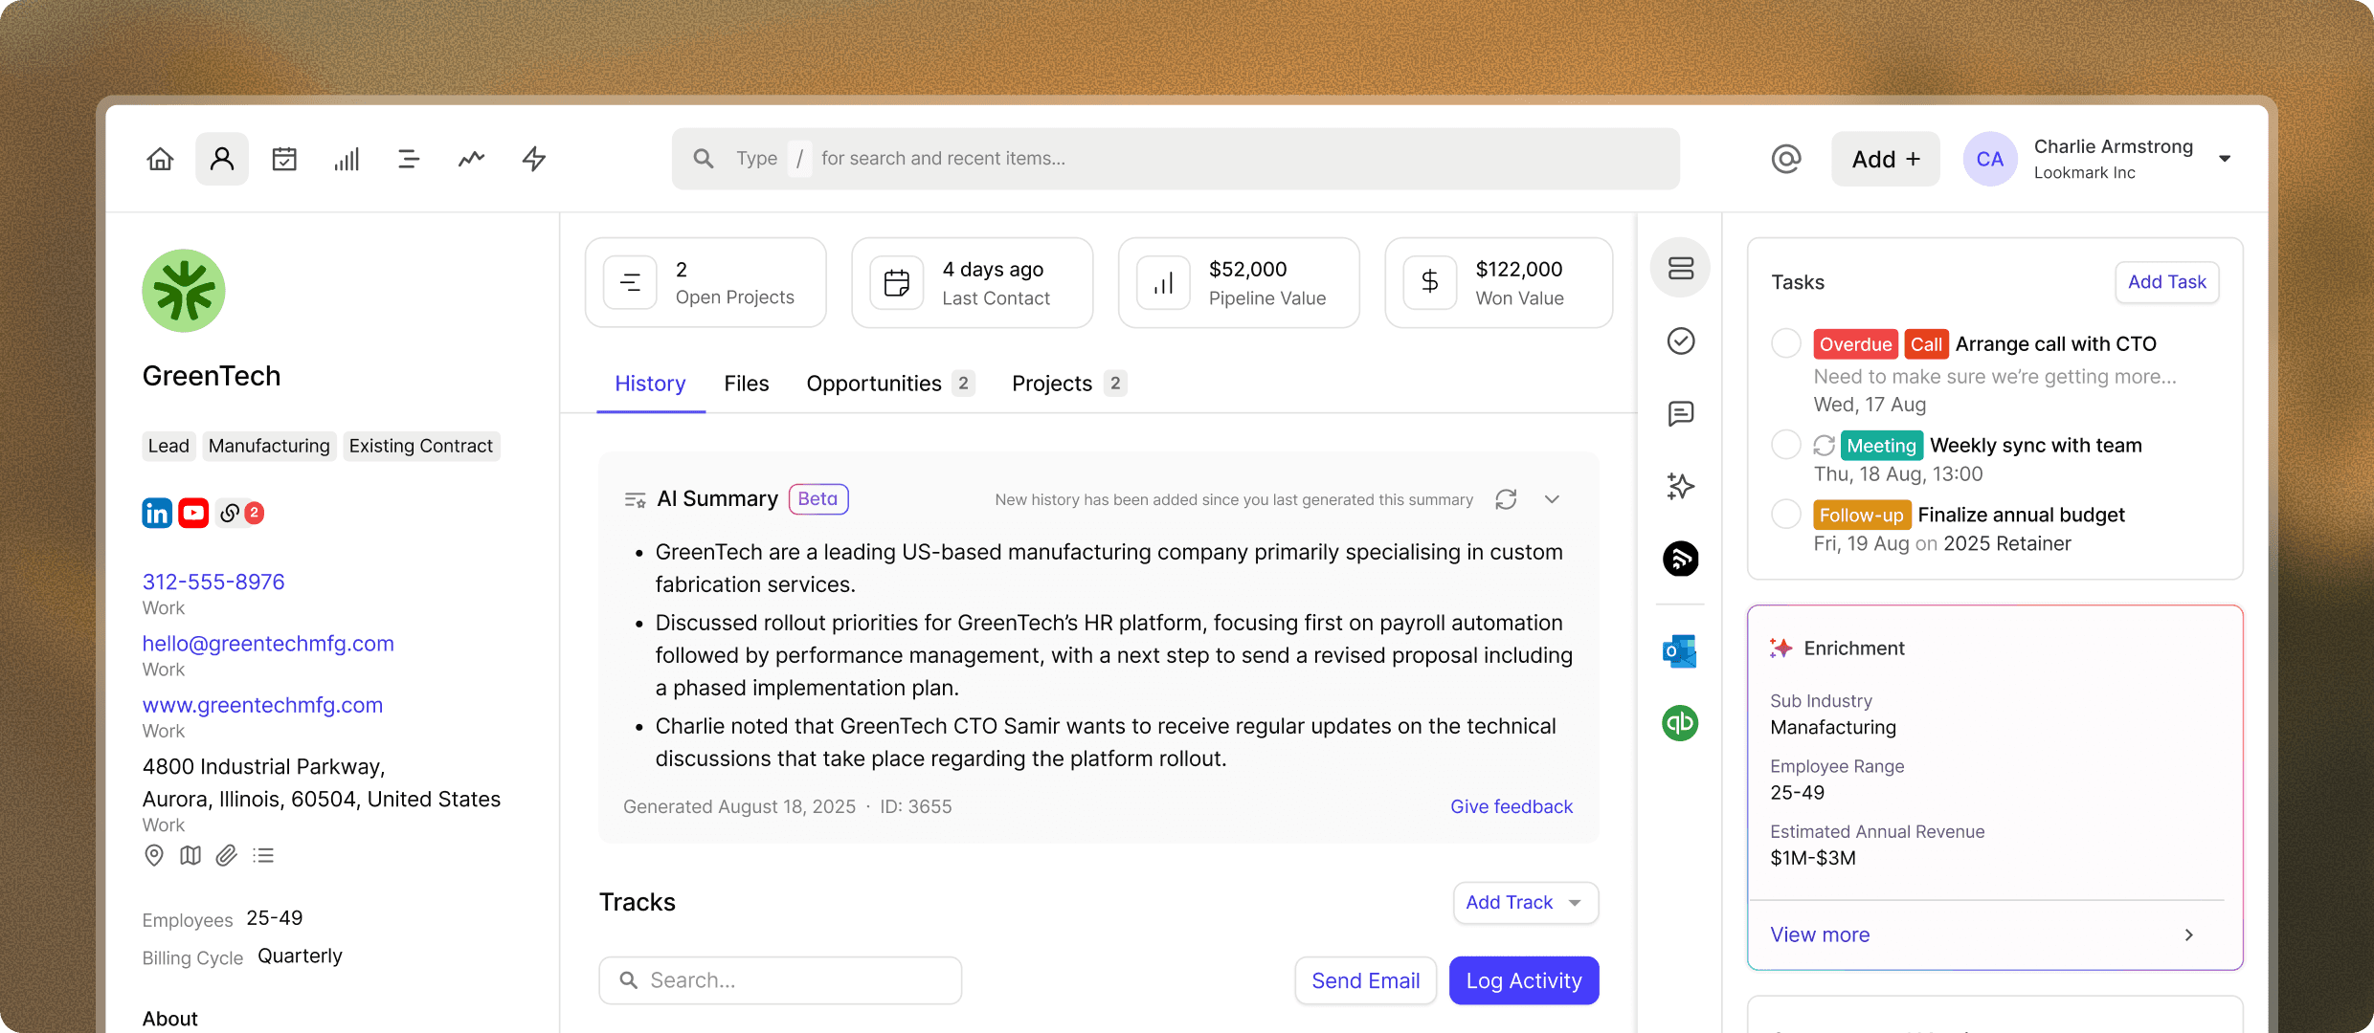Mark 'Arrange call with CTO' task complete

pyautogui.click(x=1784, y=342)
